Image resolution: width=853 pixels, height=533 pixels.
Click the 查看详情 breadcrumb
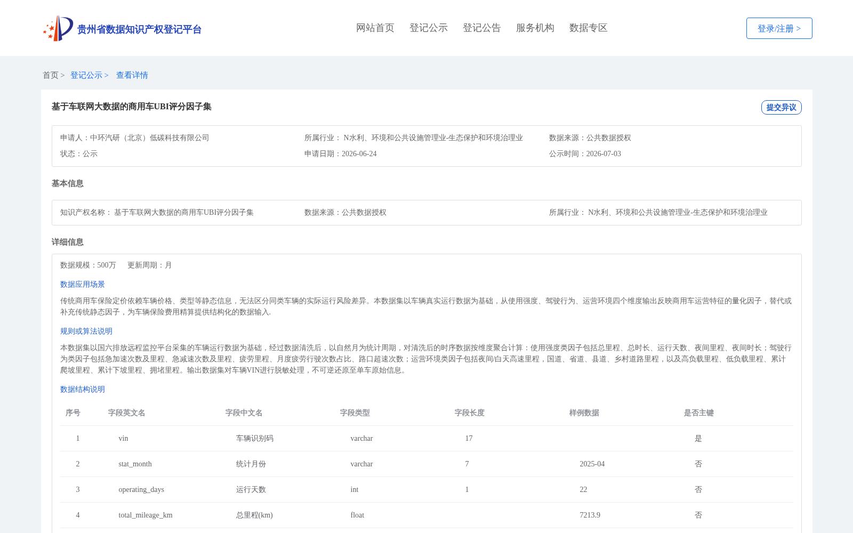point(132,75)
